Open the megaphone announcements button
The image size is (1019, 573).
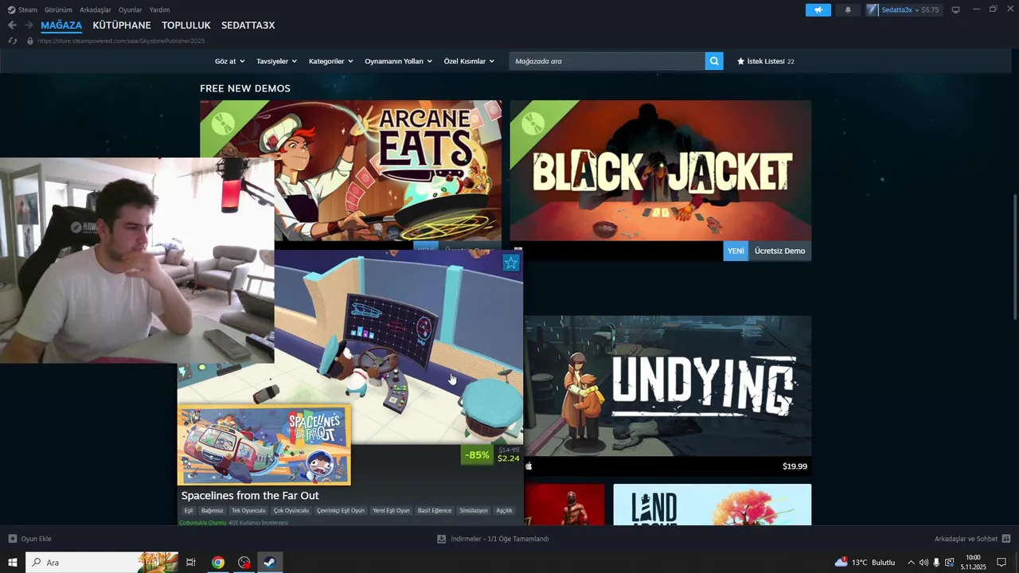coord(818,10)
